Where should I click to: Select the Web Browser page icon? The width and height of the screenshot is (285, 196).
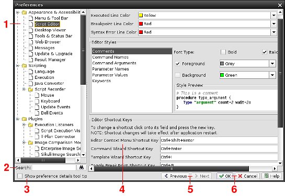(x=31, y=42)
